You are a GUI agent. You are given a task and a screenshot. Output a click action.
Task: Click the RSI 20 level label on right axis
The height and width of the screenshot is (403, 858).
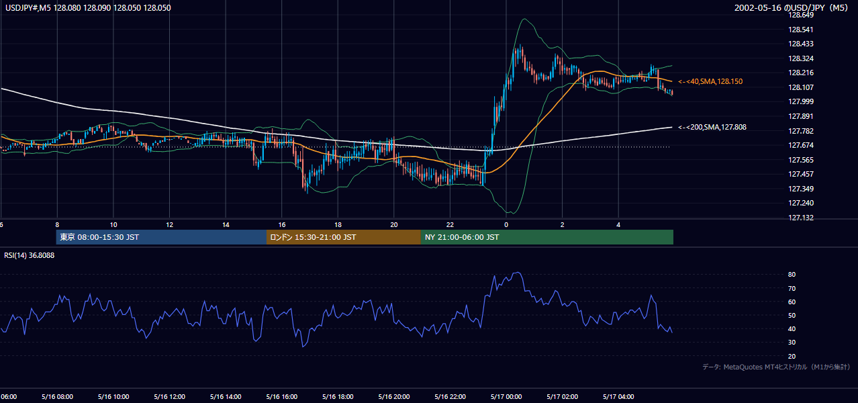click(x=792, y=356)
